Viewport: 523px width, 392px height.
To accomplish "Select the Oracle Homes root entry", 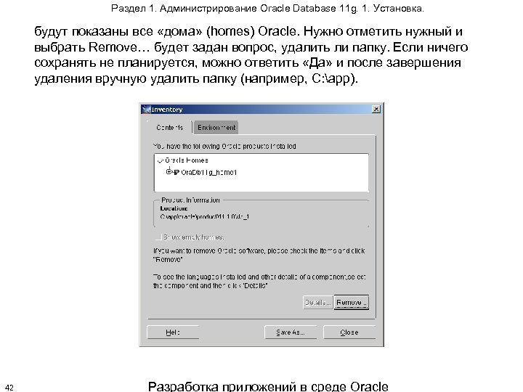I will point(187,160).
